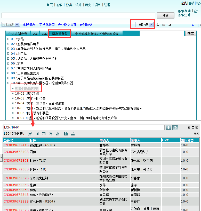This screenshot has width=201, height=211.
Task: Switch to the 个人定制分类 tab
Action: [x=18, y=34]
